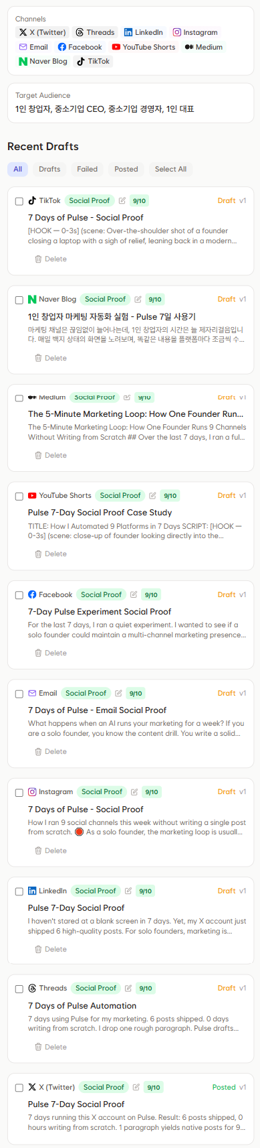Click the edit icon beside Naver Blog Social Proof
Image resolution: width=260 pixels, height=1148 pixels.
click(x=138, y=300)
